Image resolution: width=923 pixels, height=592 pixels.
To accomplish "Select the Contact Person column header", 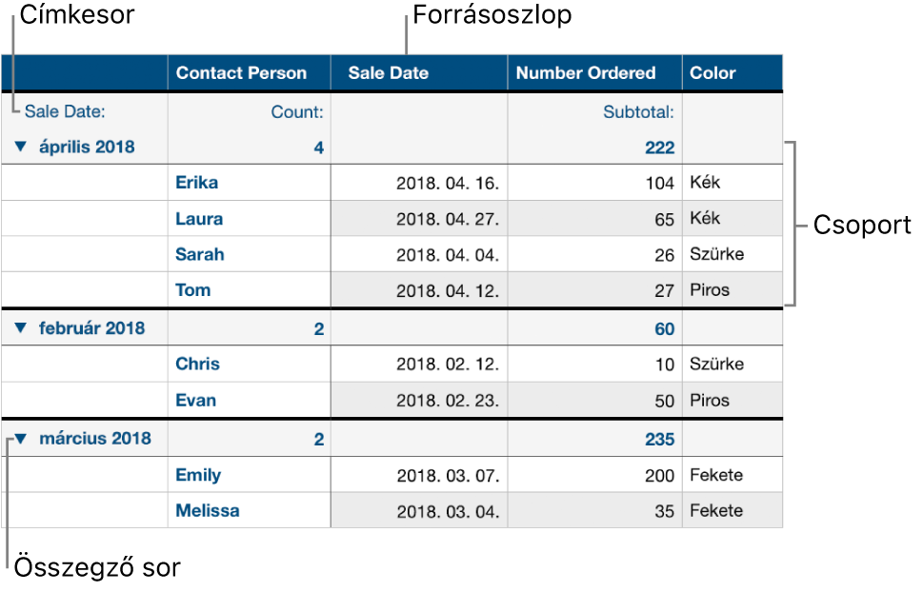I will point(249,73).
